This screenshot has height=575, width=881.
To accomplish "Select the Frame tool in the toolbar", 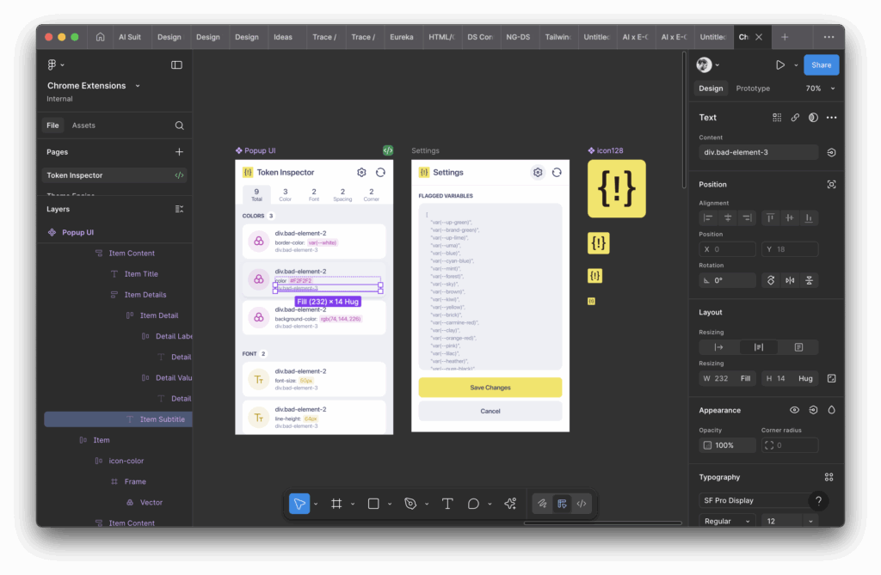I will [x=336, y=504].
